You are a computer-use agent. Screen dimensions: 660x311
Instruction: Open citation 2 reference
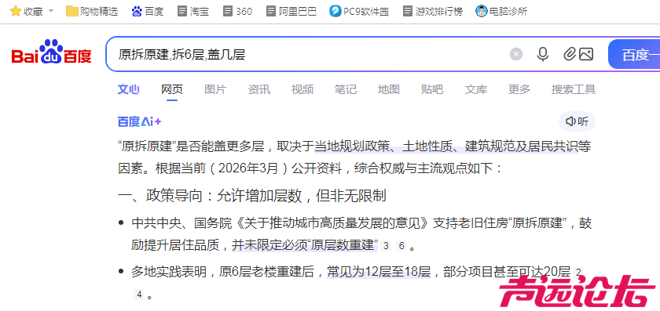pyautogui.click(x=578, y=273)
